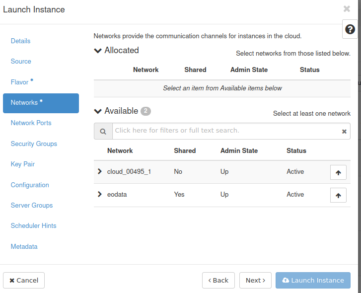The width and height of the screenshot is (361, 293).
Task: Collapse the Allocated section
Action: tap(98, 51)
